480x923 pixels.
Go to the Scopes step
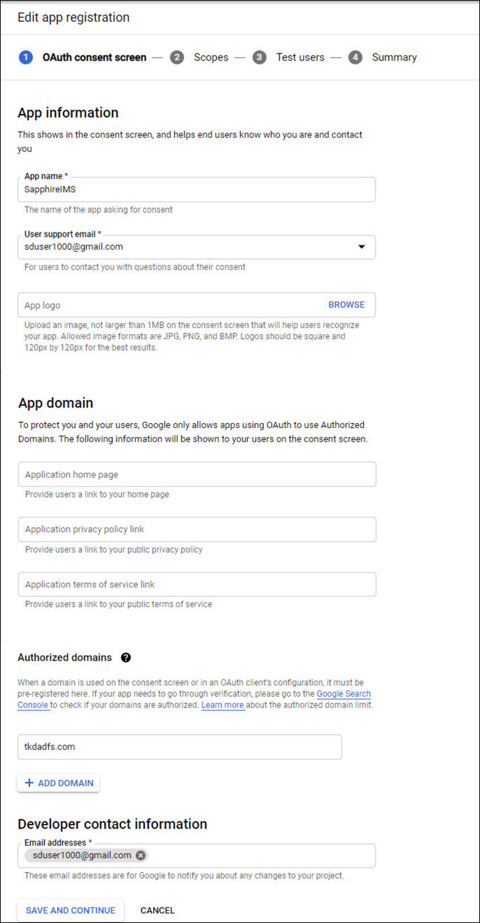click(x=211, y=57)
